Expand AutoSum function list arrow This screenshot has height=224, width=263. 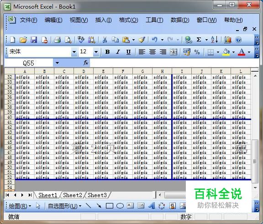pos(206,40)
